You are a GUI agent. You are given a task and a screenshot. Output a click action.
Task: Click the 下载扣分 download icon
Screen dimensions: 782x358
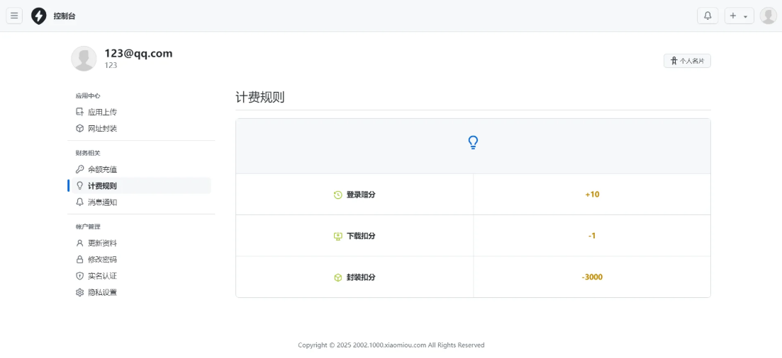pyautogui.click(x=338, y=236)
